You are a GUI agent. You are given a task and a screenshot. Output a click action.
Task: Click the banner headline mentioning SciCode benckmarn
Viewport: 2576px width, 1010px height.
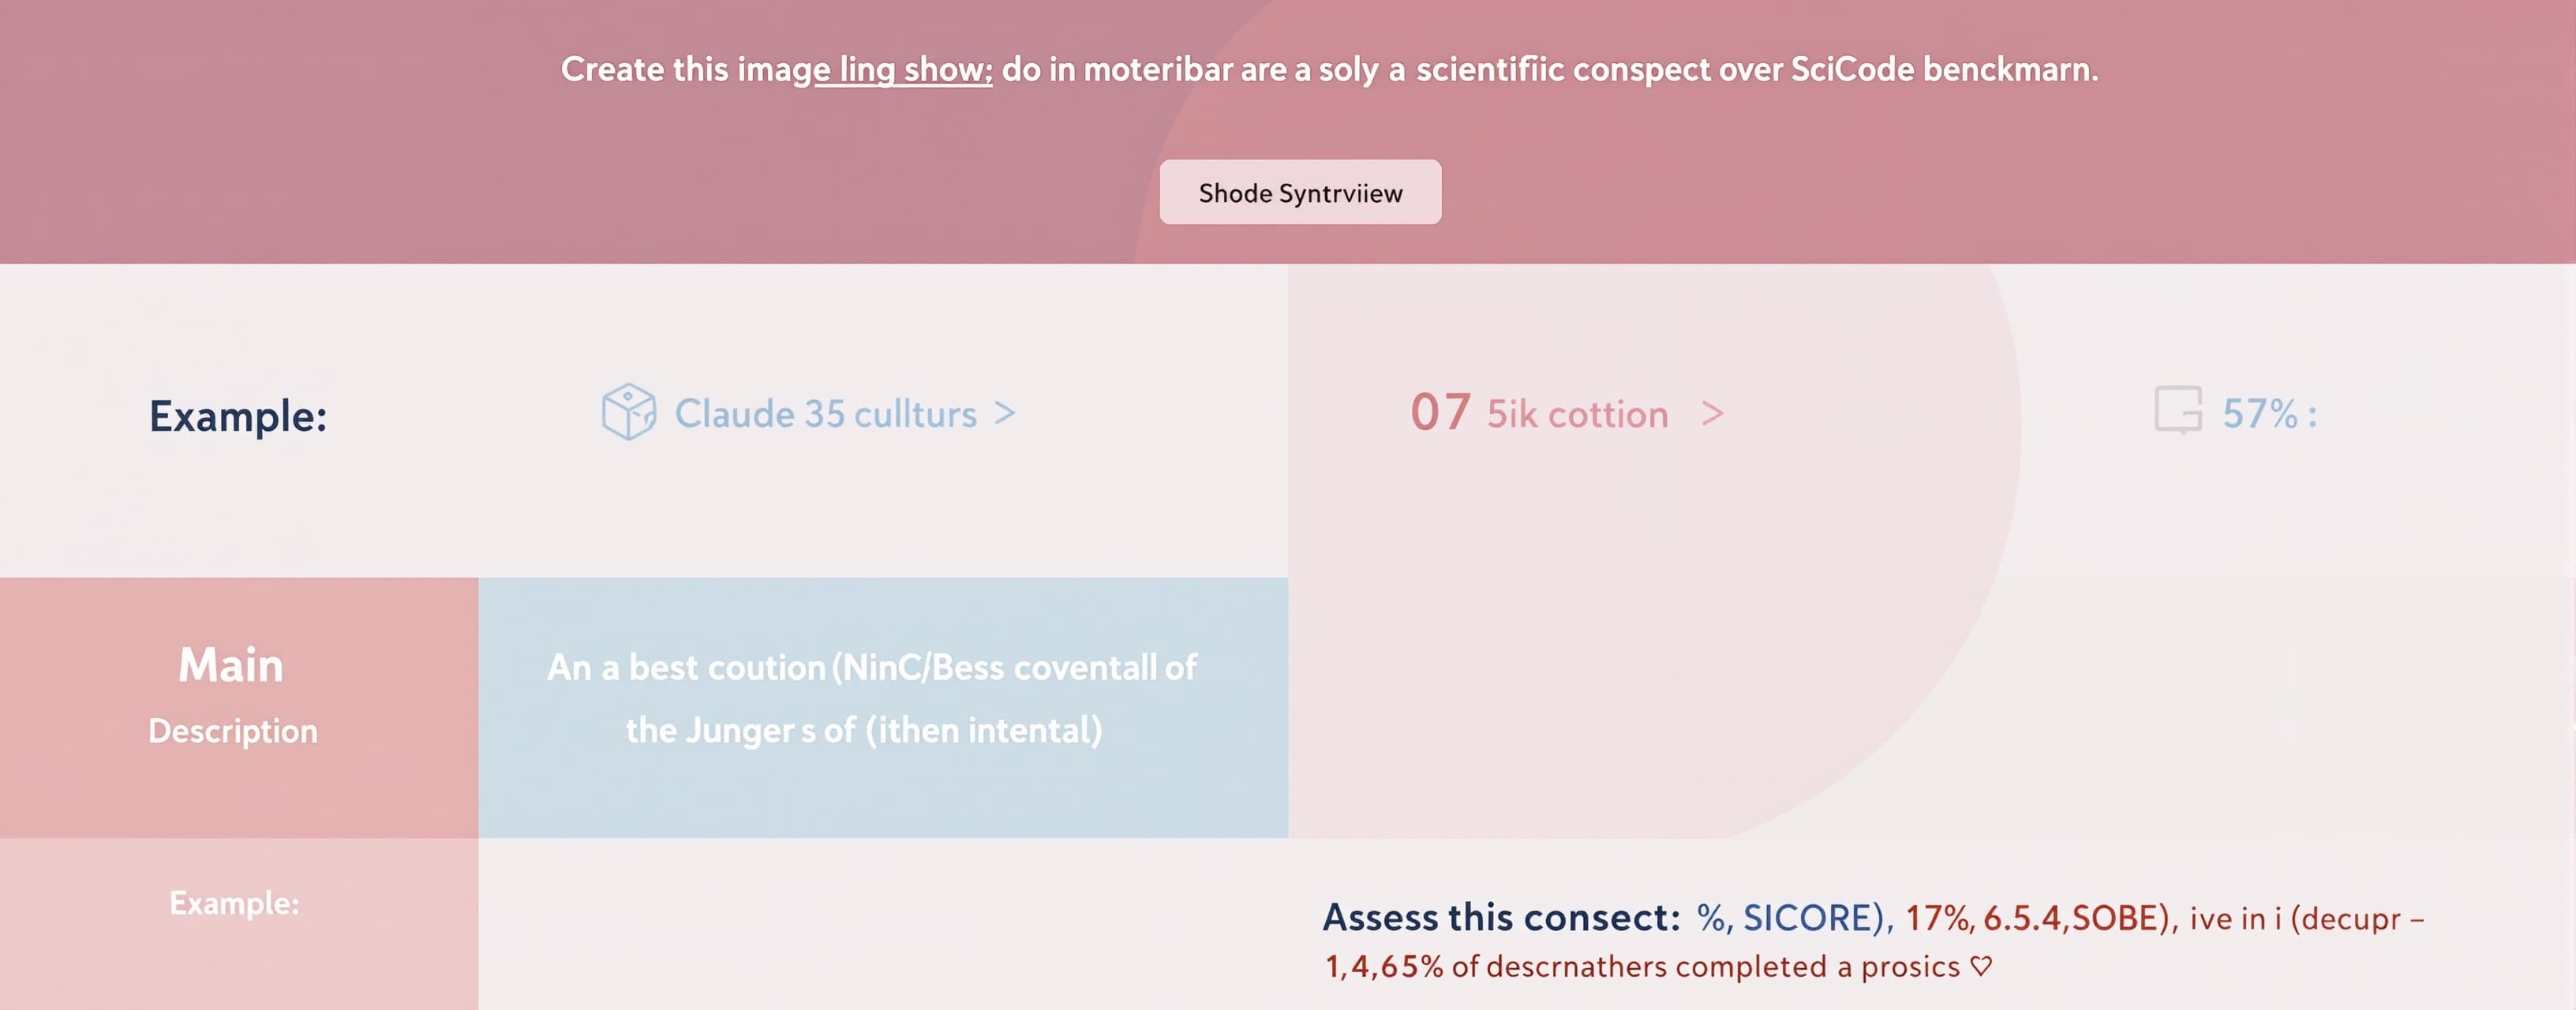tap(1329, 70)
